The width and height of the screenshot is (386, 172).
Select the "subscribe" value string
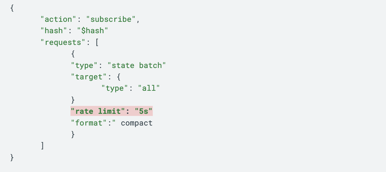[111, 19]
